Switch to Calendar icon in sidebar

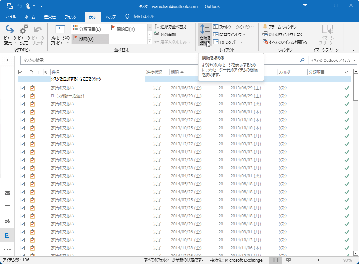(x=7, y=207)
